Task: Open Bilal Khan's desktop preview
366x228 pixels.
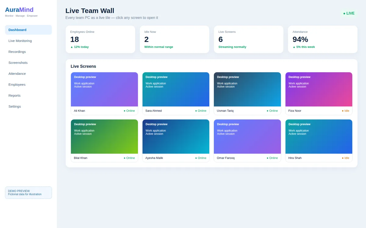Action: pos(104,136)
